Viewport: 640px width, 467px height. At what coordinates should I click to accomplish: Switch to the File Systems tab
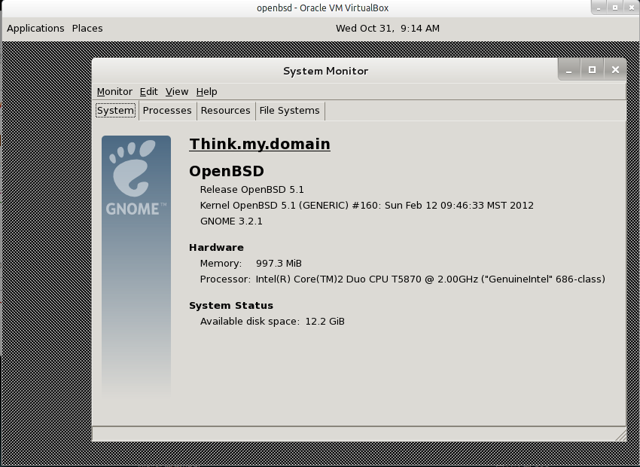pyautogui.click(x=289, y=111)
